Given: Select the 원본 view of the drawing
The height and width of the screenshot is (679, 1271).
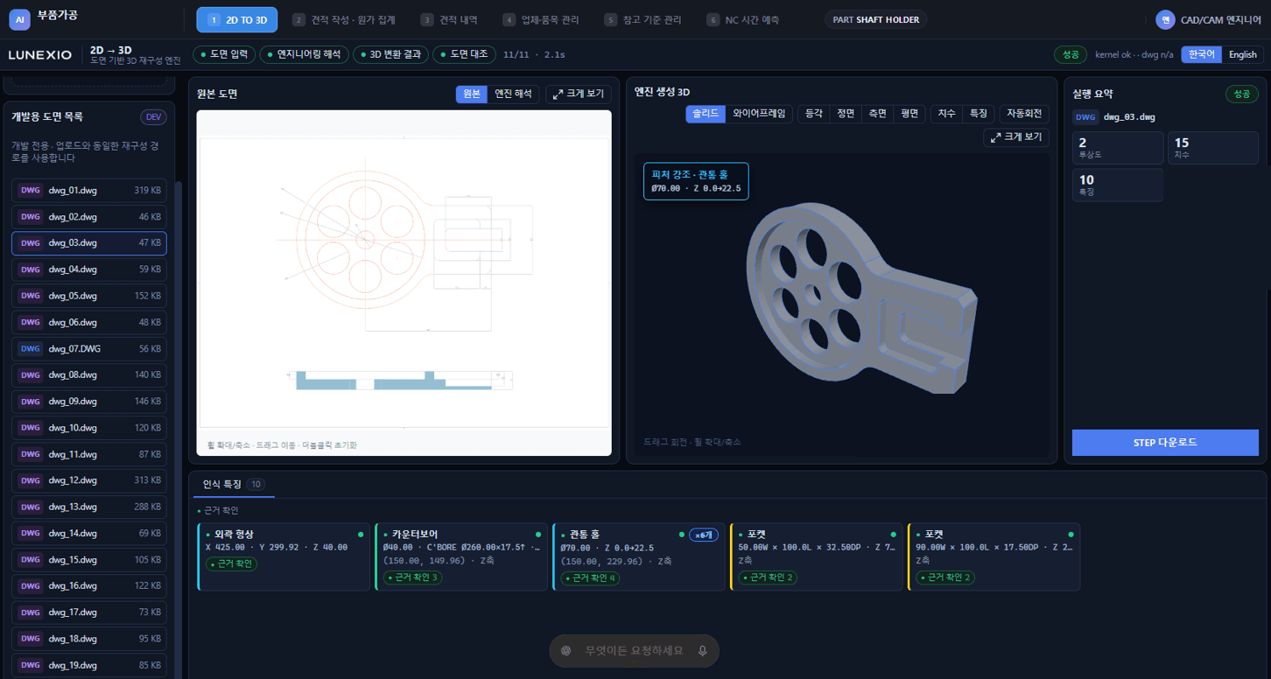Looking at the screenshot, I should tap(472, 94).
